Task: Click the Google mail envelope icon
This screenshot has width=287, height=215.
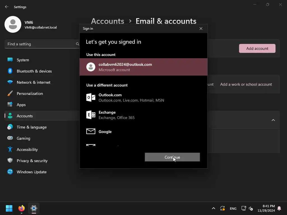Action: [x=91, y=131]
